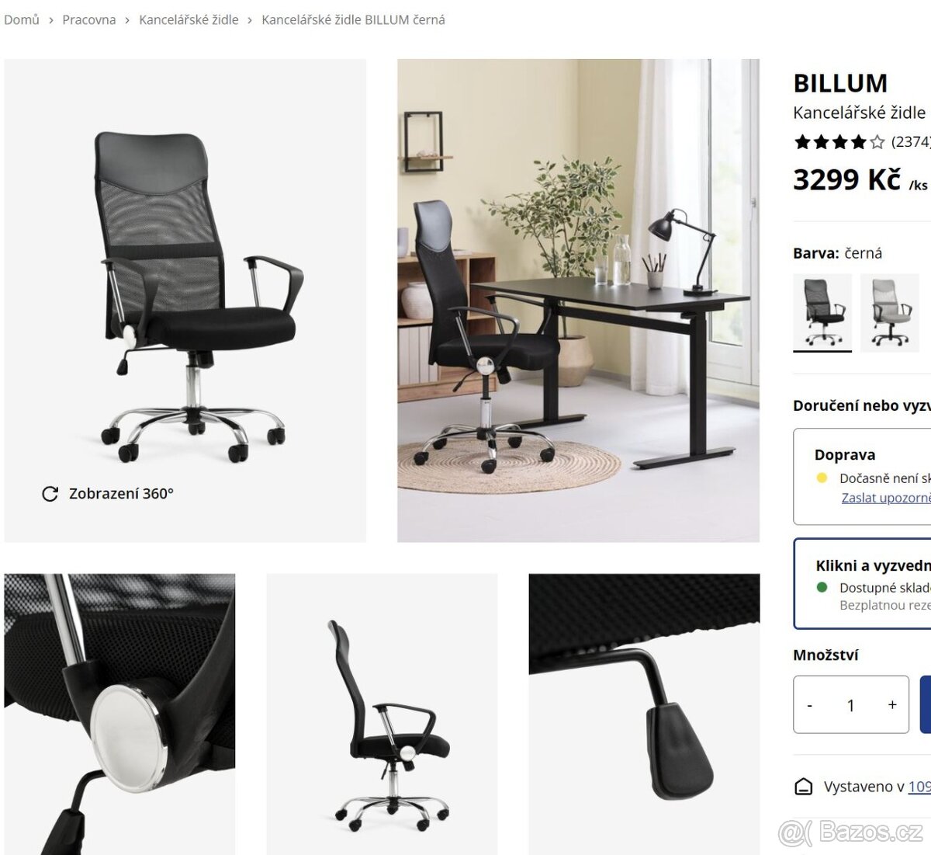Click the star rating icons
The width and height of the screenshot is (931, 855).
[x=839, y=142]
